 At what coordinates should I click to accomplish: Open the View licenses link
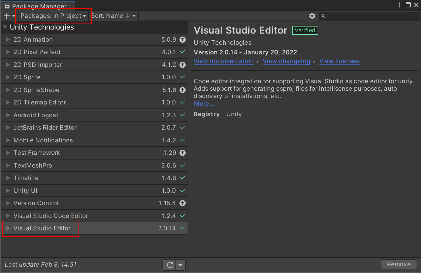pos(339,61)
